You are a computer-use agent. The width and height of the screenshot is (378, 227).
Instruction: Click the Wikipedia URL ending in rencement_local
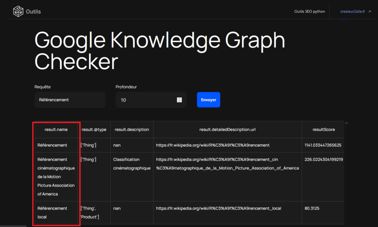219,208
